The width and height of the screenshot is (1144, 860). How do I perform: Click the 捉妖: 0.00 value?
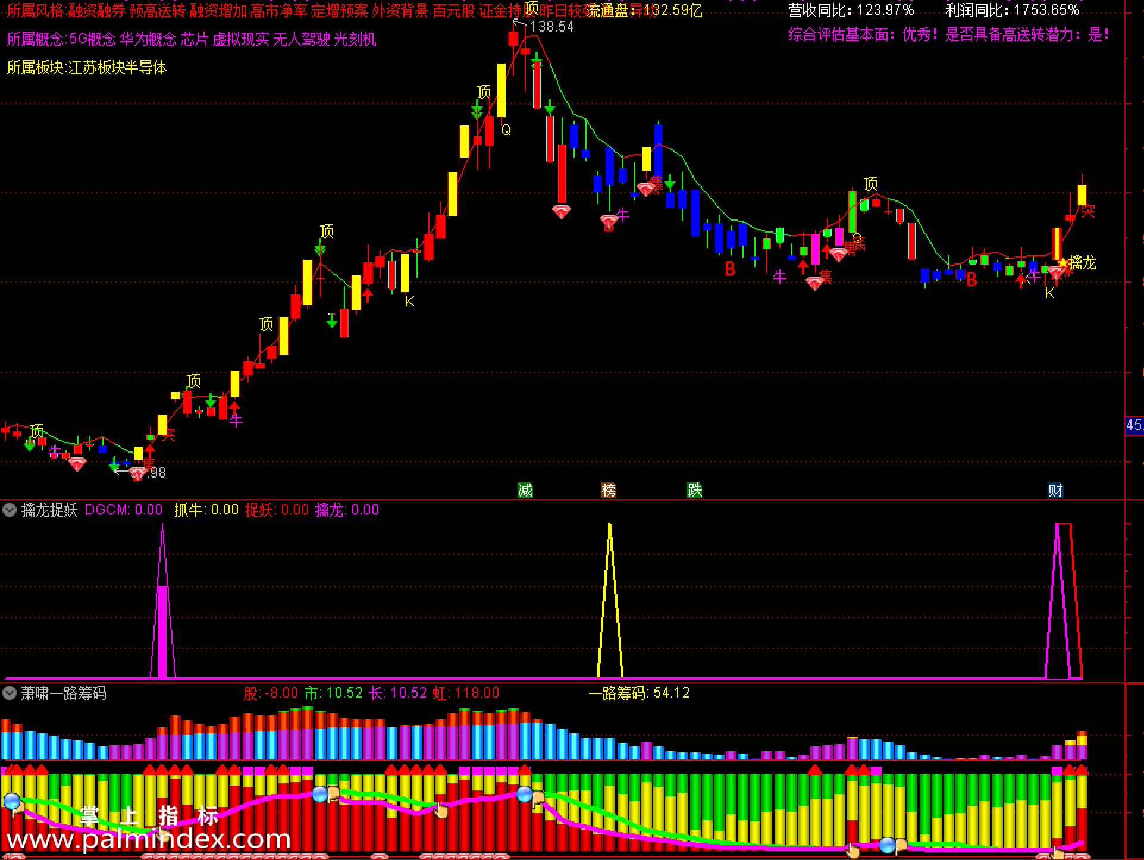point(277,510)
